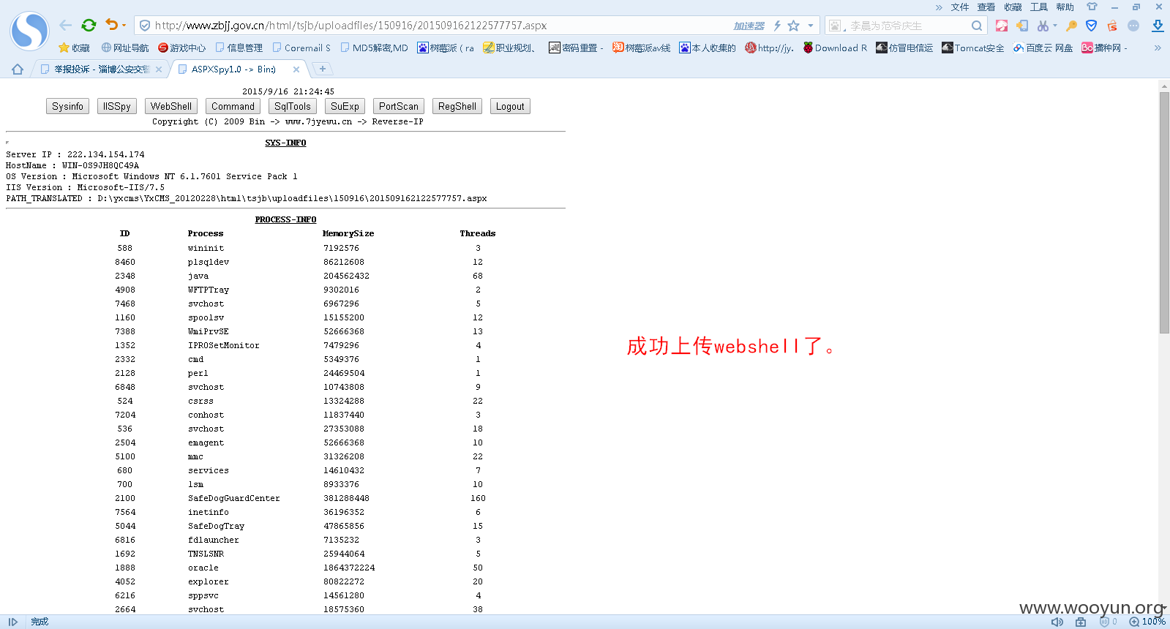Open downloads with the blue download arrow
The height and width of the screenshot is (629, 1170).
tap(1158, 26)
